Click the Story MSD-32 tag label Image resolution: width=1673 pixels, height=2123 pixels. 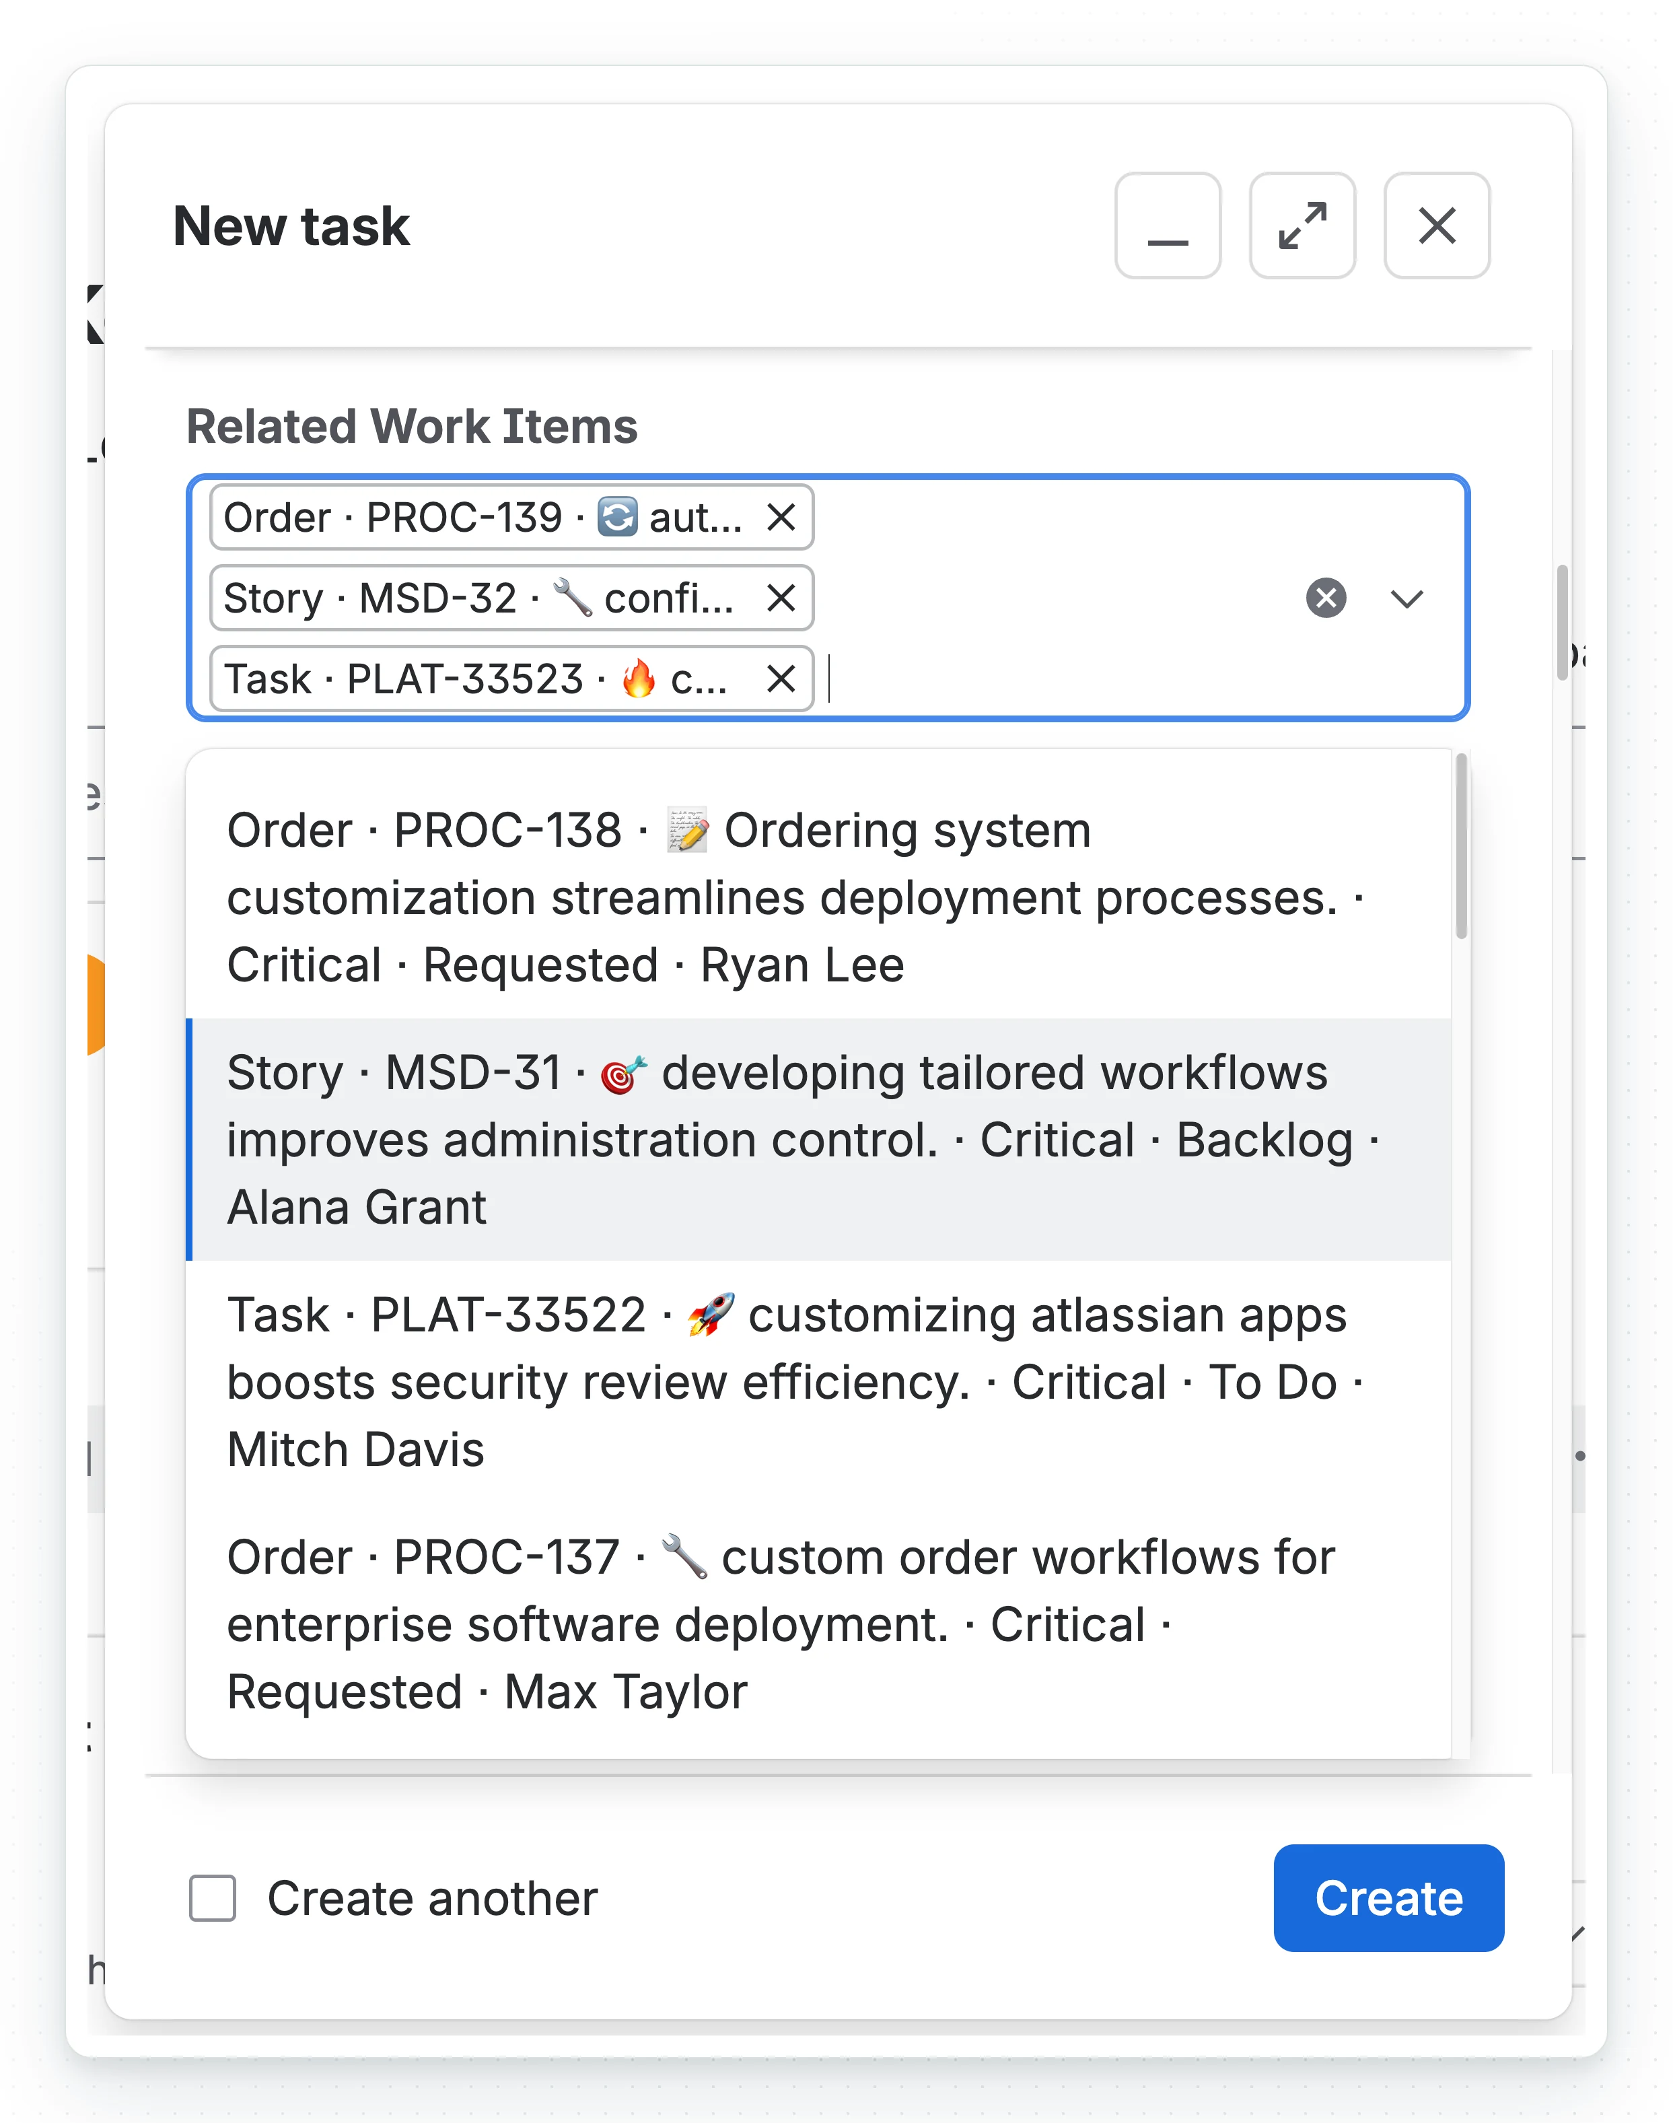point(478,598)
